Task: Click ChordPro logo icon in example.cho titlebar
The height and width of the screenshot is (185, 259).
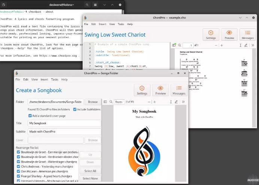Action: 85,18
